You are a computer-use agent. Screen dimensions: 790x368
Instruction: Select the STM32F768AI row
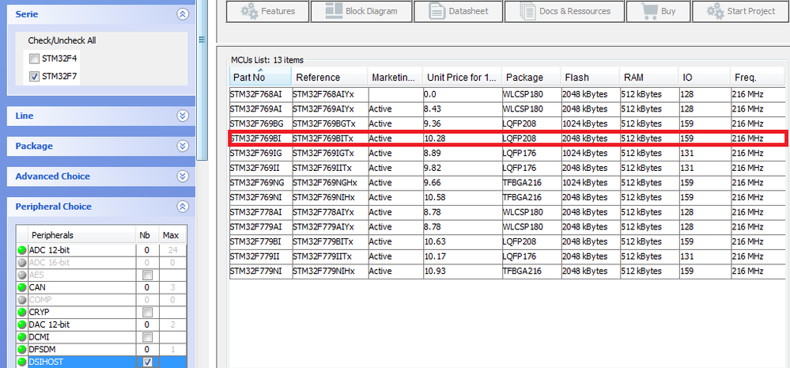(507, 94)
